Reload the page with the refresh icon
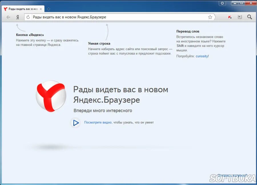Screen dimensions: 257x185 [28, 17]
